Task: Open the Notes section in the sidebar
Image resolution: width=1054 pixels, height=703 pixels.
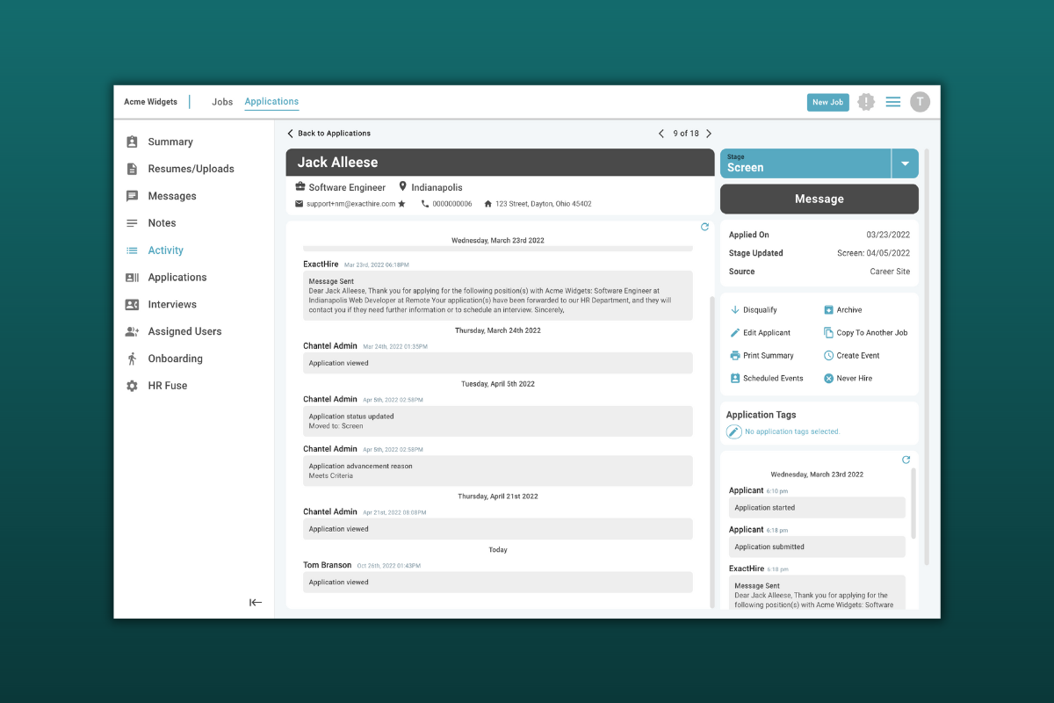Action: (x=162, y=222)
